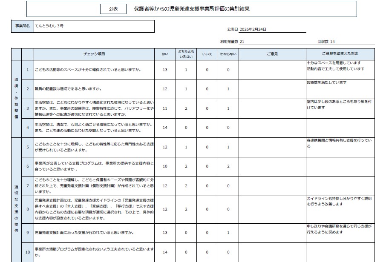Select the わからない column header
Image resolution: width=386 pixels, height=262 pixels.
tap(228, 54)
